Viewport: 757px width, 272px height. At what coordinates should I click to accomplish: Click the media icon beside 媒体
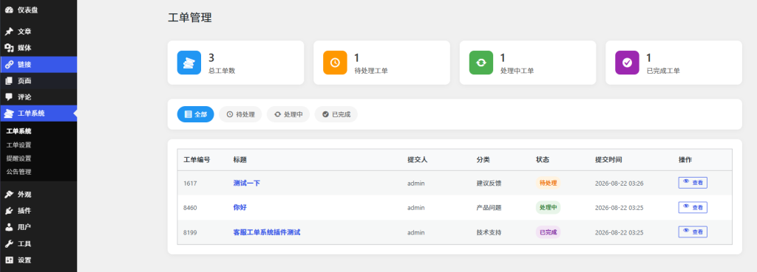click(9, 48)
